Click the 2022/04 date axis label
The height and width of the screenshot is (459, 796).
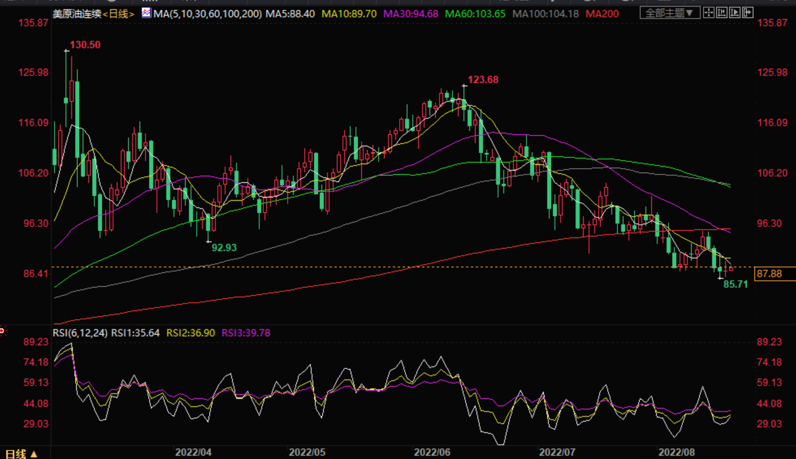(193, 452)
